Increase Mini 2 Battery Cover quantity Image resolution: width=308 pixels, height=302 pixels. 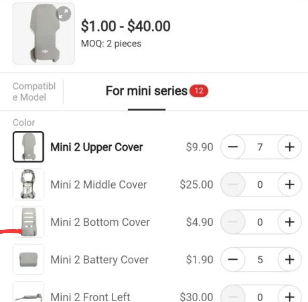(x=289, y=260)
